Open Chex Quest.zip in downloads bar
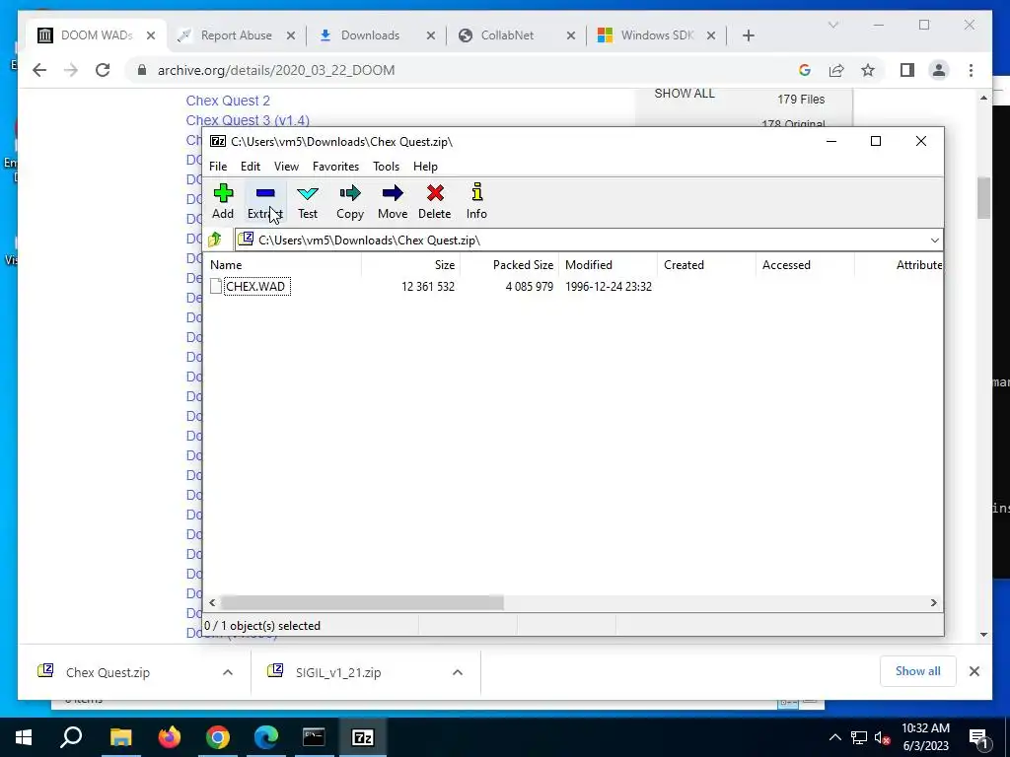This screenshot has height=757, width=1010. (108, 672)
